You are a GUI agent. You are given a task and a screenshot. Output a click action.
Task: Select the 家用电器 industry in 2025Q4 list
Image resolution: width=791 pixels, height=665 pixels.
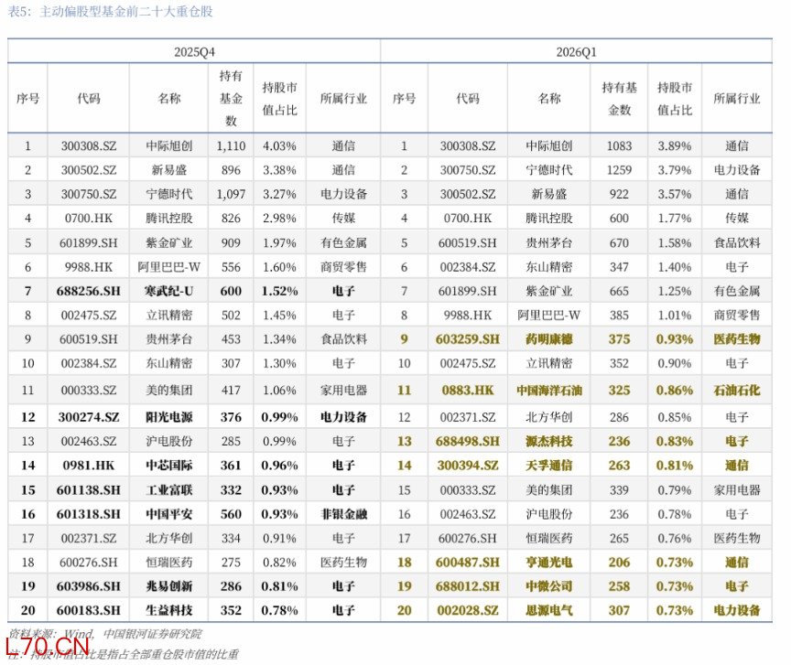pyautogui.click(x=343, y=391)
